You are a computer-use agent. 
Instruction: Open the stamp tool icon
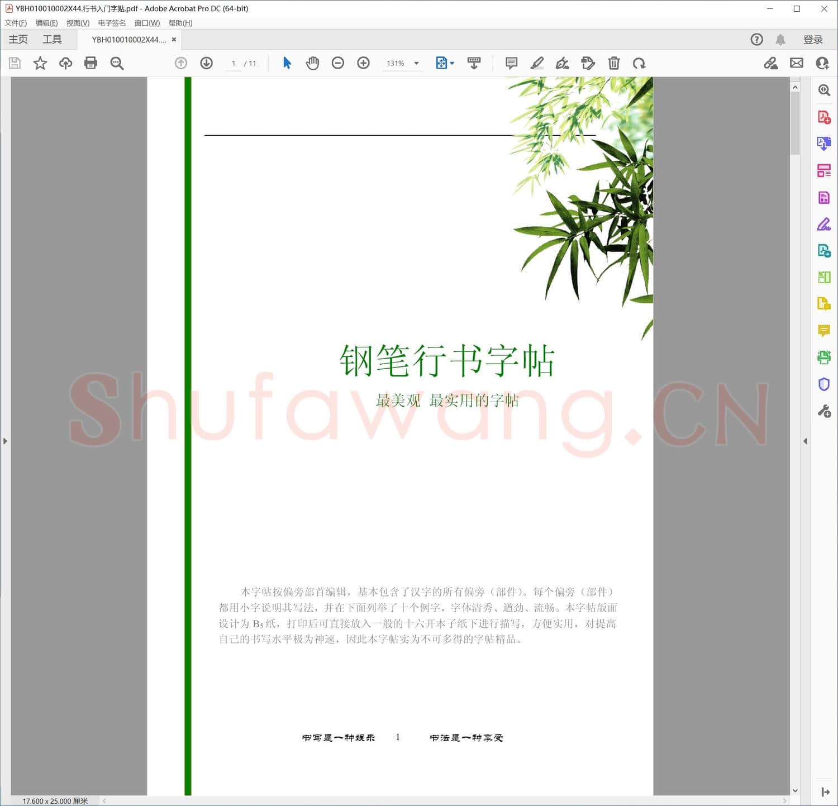click(x=588, y=63)
